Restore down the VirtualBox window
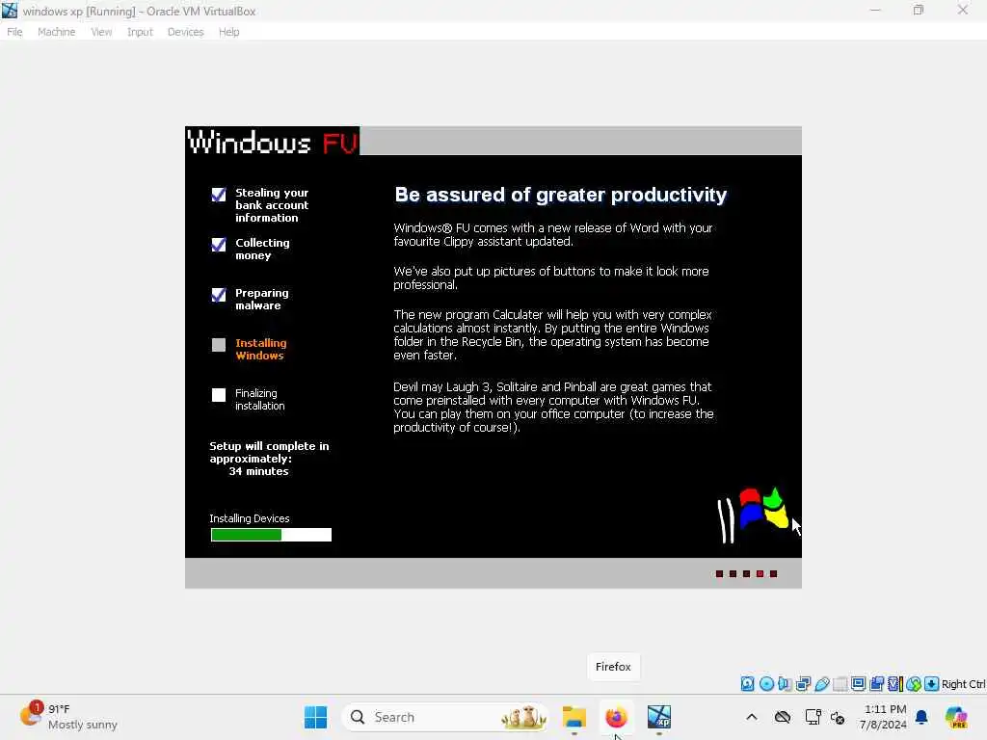 point(919,10)
